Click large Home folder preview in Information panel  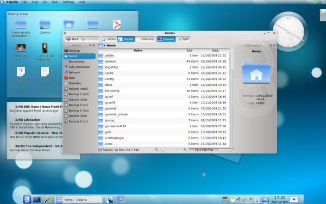[x=256, y=72]
